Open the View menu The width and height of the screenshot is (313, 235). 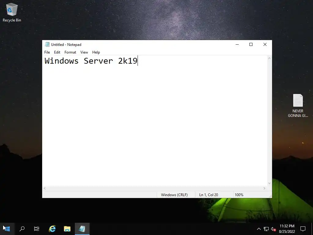click(x=84, y=52)
